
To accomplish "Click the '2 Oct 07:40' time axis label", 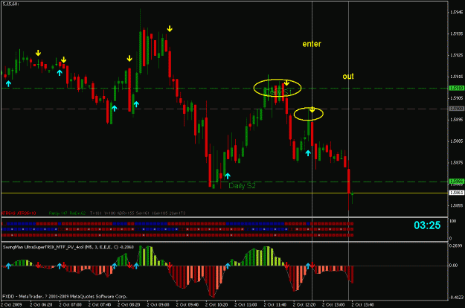I will (100, 304).
